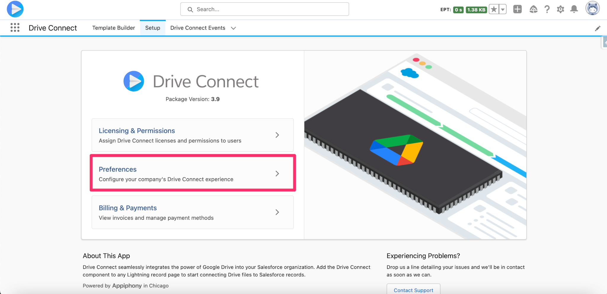Image resolution: width=607 pixels, height=294 pixels.
Task: Click the chevron beside Preferences
Action: coord(277,173)
